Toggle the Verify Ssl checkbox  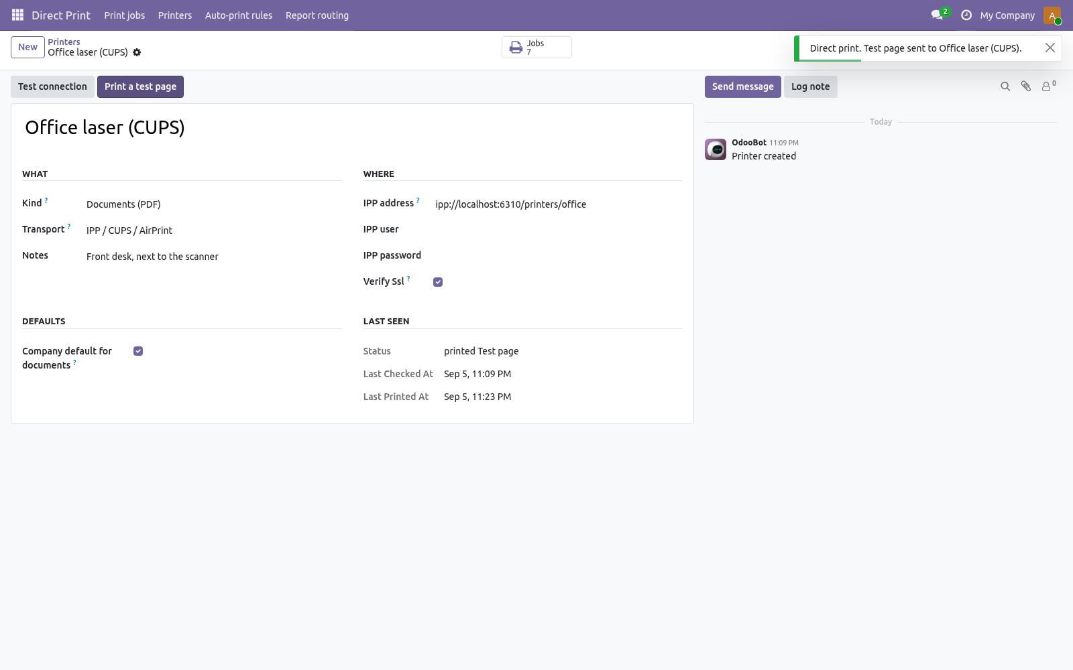438,282
